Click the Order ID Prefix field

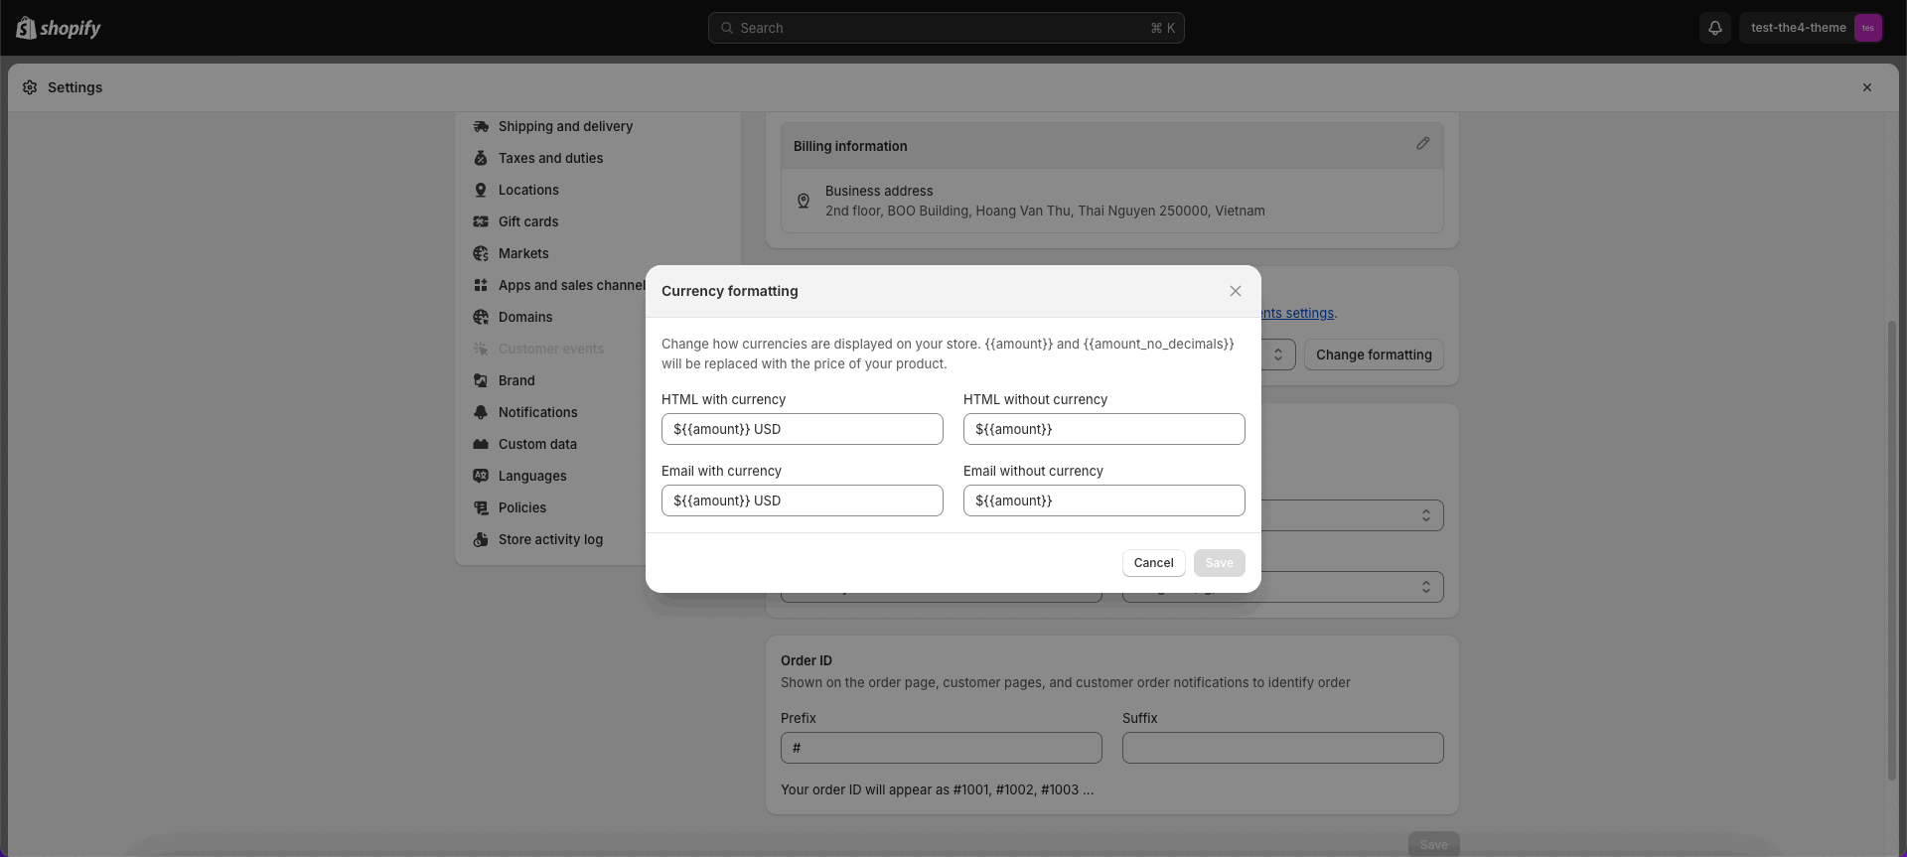pos(942,748)
